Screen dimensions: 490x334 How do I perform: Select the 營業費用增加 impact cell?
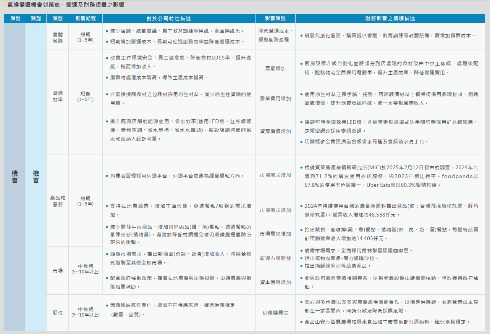(x=275, y=99)
